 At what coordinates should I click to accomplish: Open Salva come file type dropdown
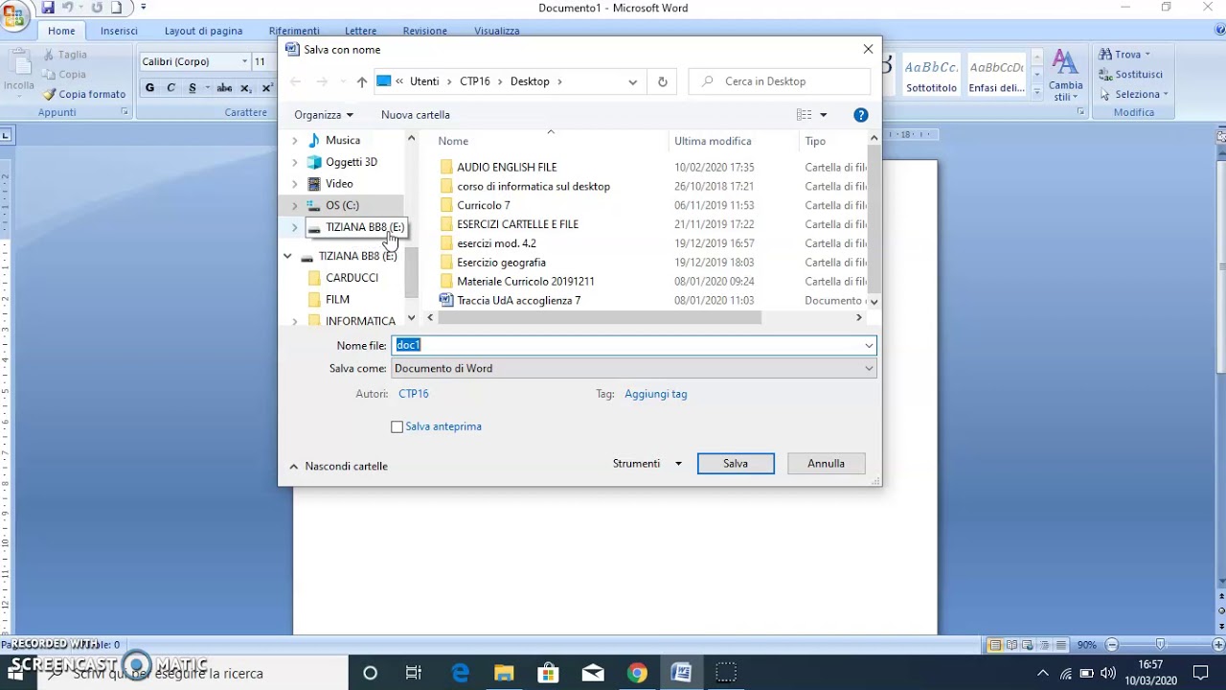(869, 368)
